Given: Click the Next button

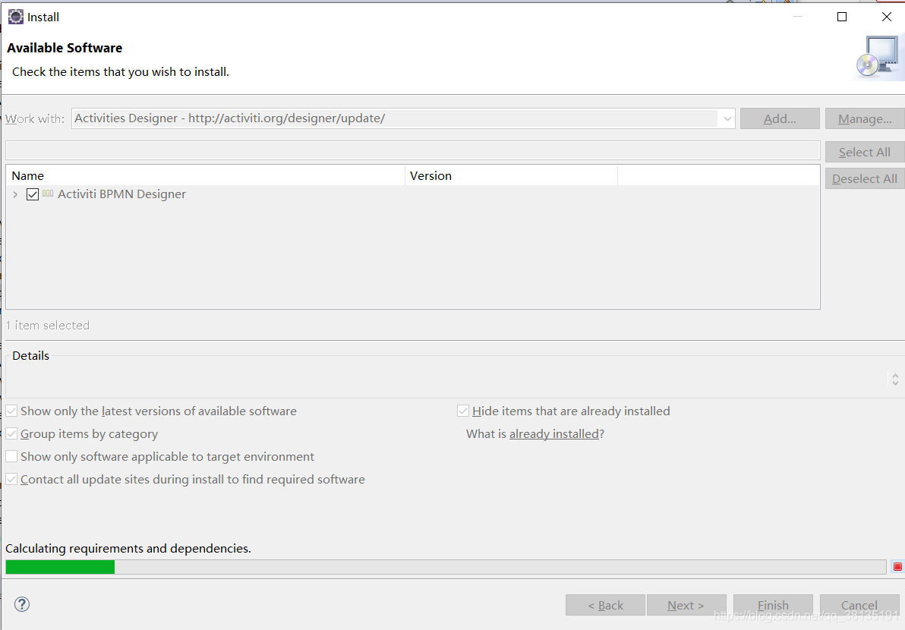Looking at the screenshot, I should tap(686, 605).
